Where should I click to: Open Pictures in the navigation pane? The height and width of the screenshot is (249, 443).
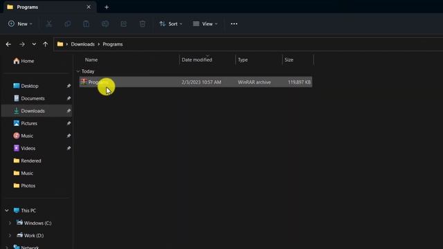[x=25, y=123]
